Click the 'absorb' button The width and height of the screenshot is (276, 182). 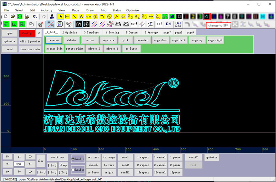coord(93,165)
